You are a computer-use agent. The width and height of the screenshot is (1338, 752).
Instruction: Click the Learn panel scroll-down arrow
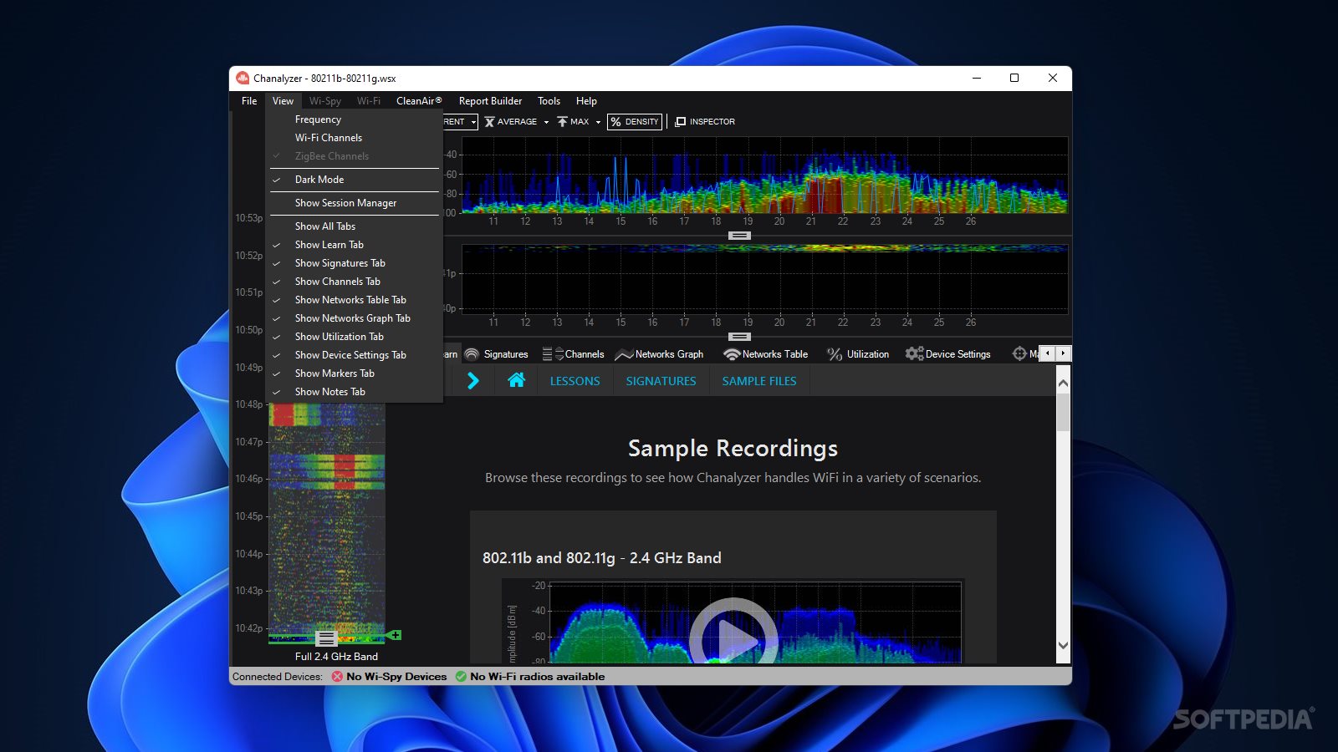(1063, 645)
